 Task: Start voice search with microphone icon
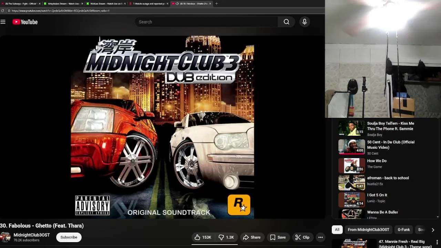click(305, 22)
